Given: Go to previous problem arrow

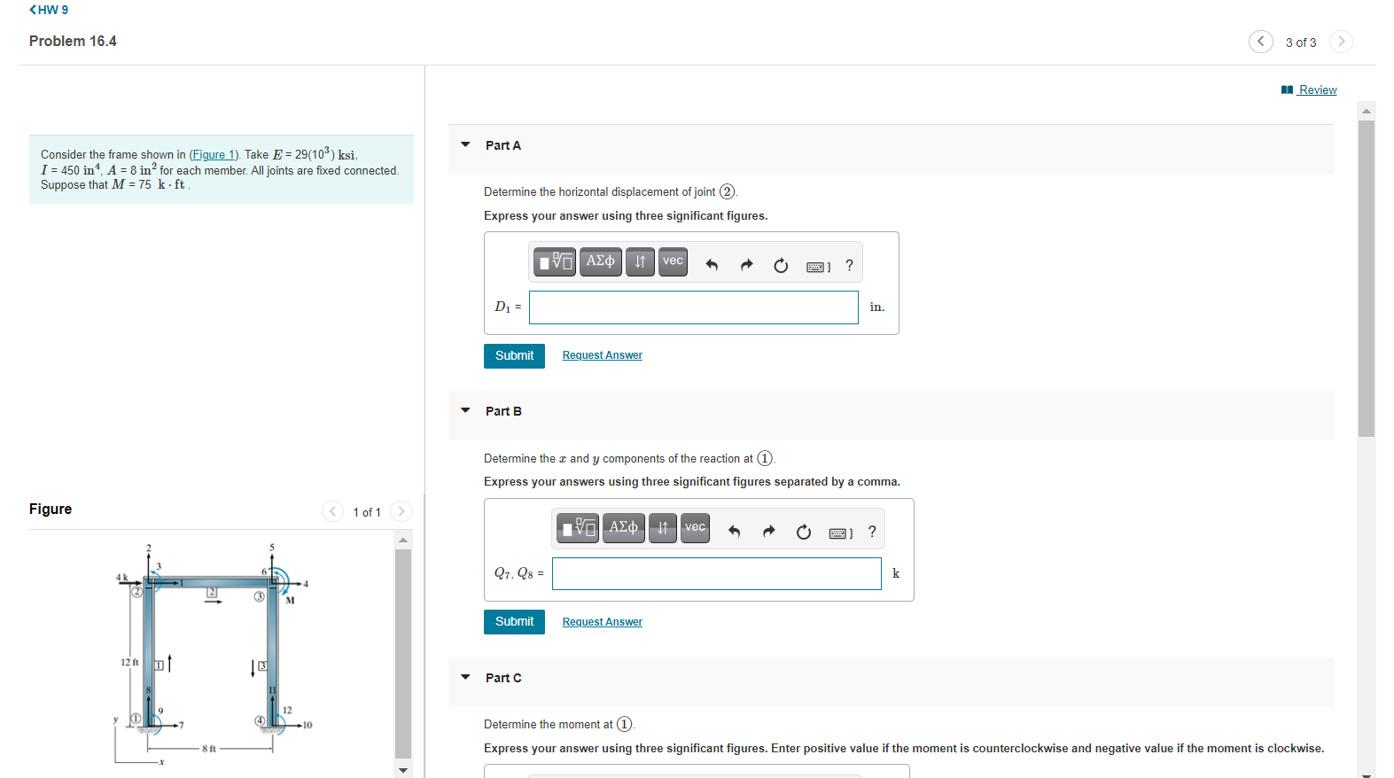Looking at the screenshot, I should [x=1261, y=42].
